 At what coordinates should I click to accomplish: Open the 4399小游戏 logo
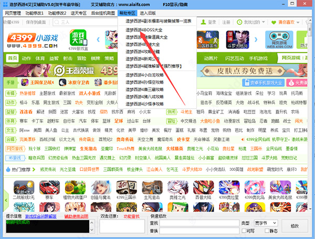(33, 40)
